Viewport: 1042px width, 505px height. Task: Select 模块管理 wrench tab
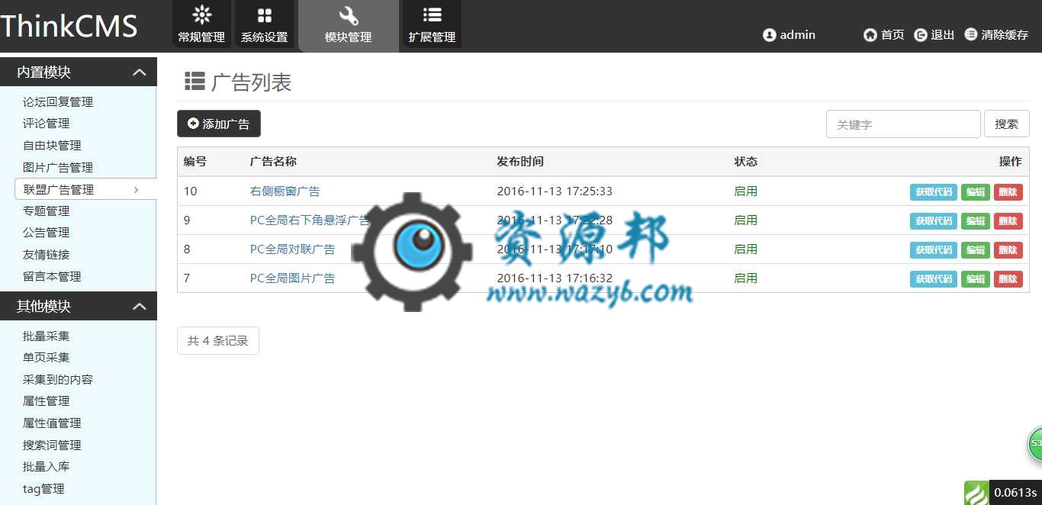349,26
